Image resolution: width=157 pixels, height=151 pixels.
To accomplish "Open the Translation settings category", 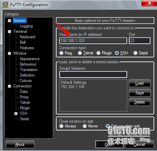I will coord(29,70).
